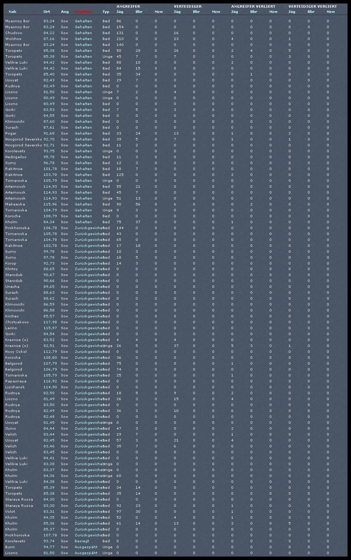Sort by the Ort column header
351x560 pixels.
47,12
